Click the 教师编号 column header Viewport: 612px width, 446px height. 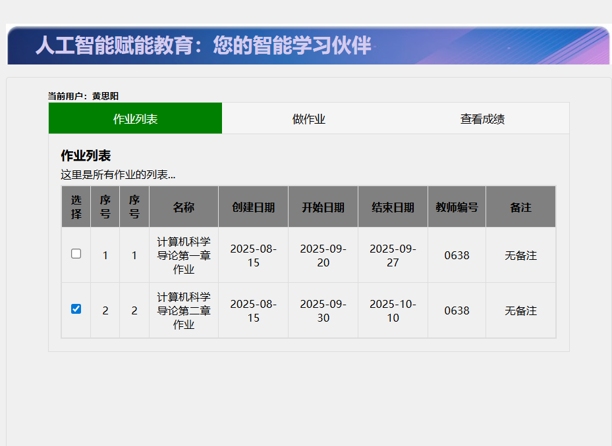point(457,207)
